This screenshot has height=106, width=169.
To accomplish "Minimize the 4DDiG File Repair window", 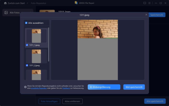I will [156, 3].
